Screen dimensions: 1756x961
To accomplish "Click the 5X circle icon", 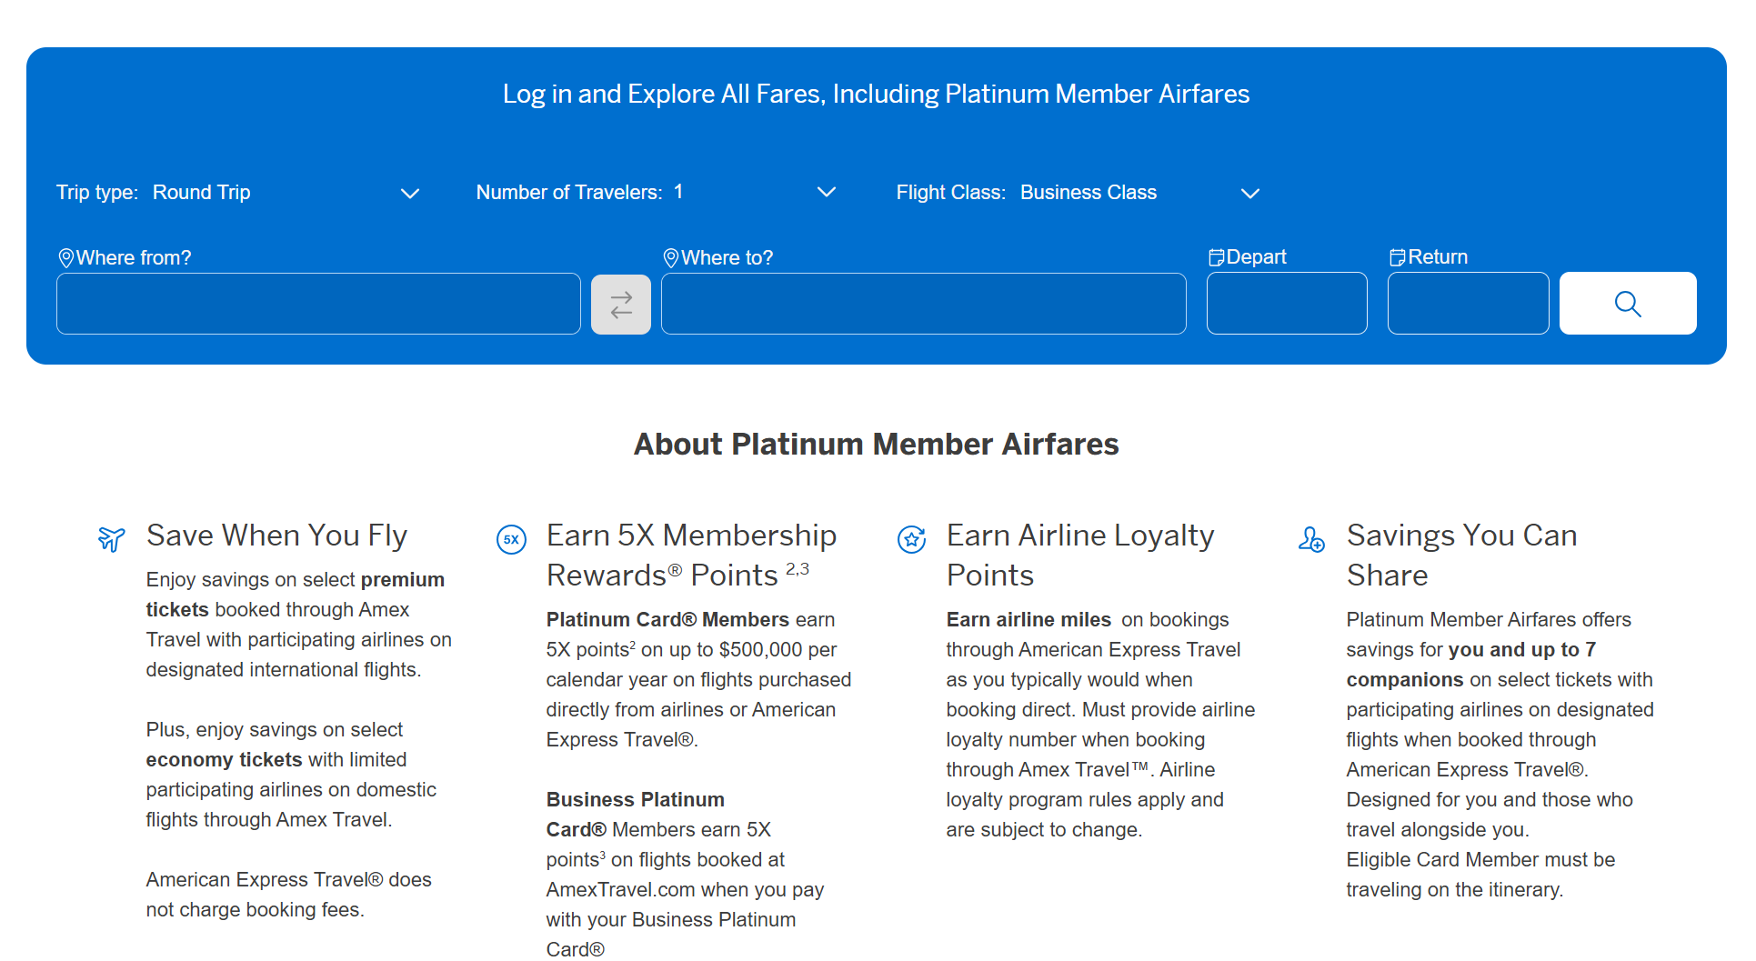I will (x=511, y=539).
